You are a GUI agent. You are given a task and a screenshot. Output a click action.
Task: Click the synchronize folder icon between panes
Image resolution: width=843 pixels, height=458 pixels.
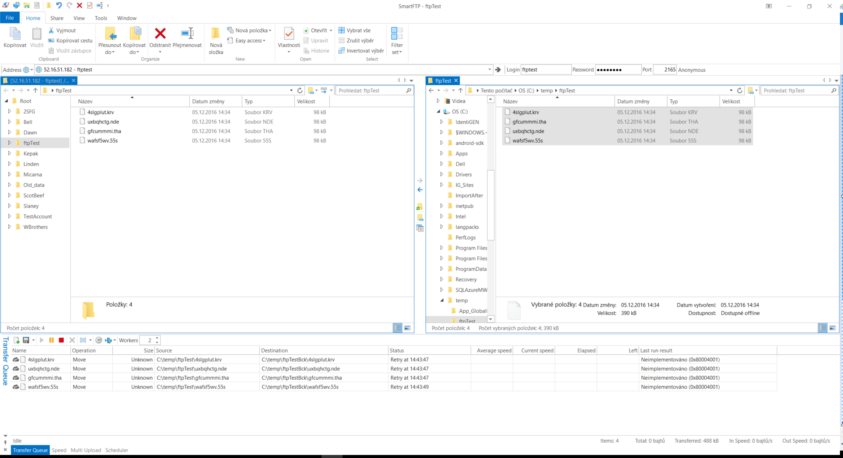[x=420, y=206]
